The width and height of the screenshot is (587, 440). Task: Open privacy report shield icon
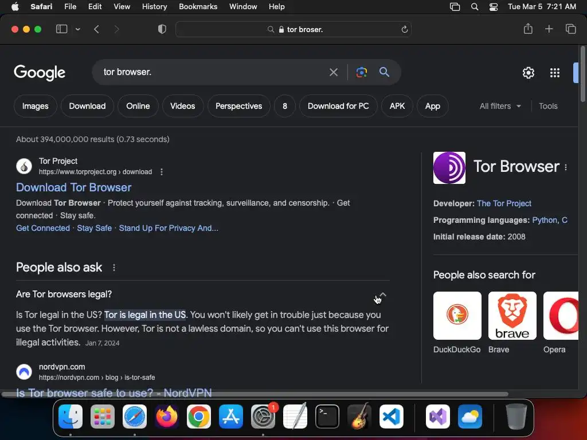click(162, 29)
